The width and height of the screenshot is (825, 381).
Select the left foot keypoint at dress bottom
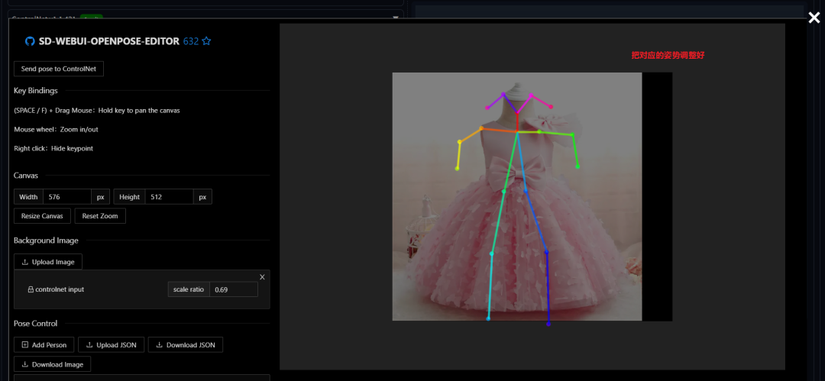point(548,324)
